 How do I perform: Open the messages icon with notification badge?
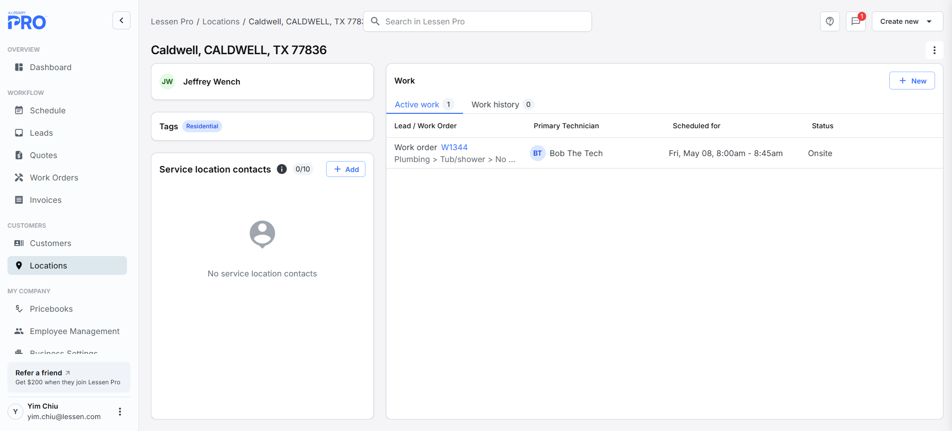[856, 21]
